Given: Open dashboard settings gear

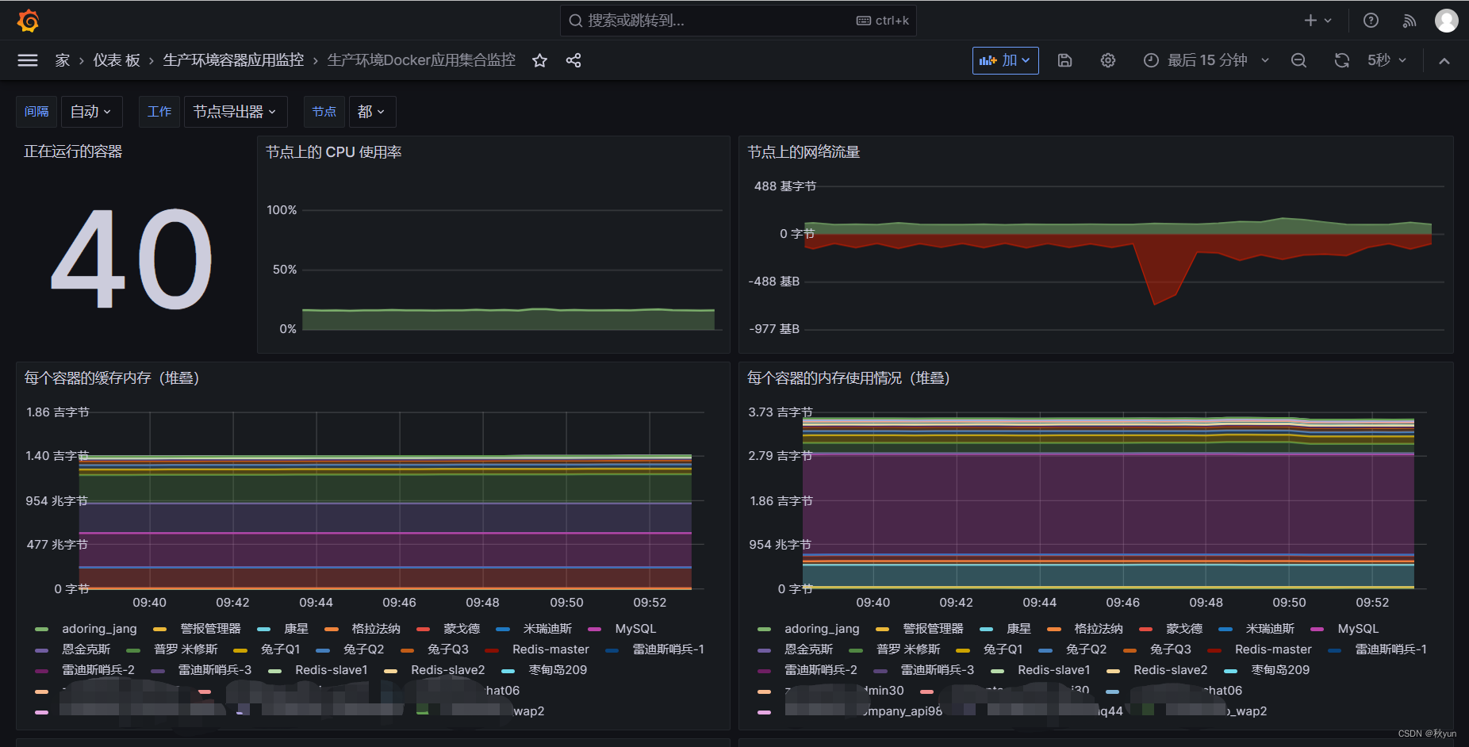Looking at the screenshot, I should coord(1108,60).
